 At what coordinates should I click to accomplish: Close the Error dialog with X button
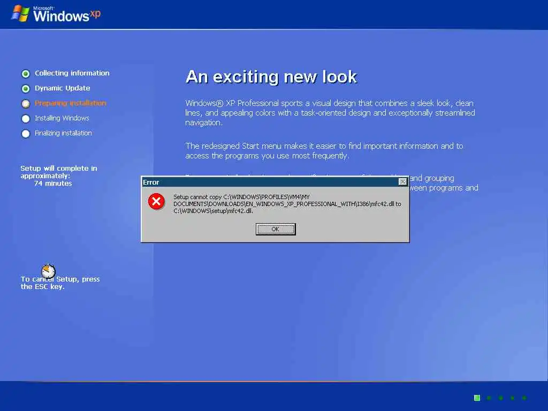[402, 182]
